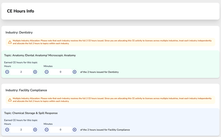This screenshot has height=137, width=221.
Task: Click the Hours field under Dentistry
Action: point(21,72)
